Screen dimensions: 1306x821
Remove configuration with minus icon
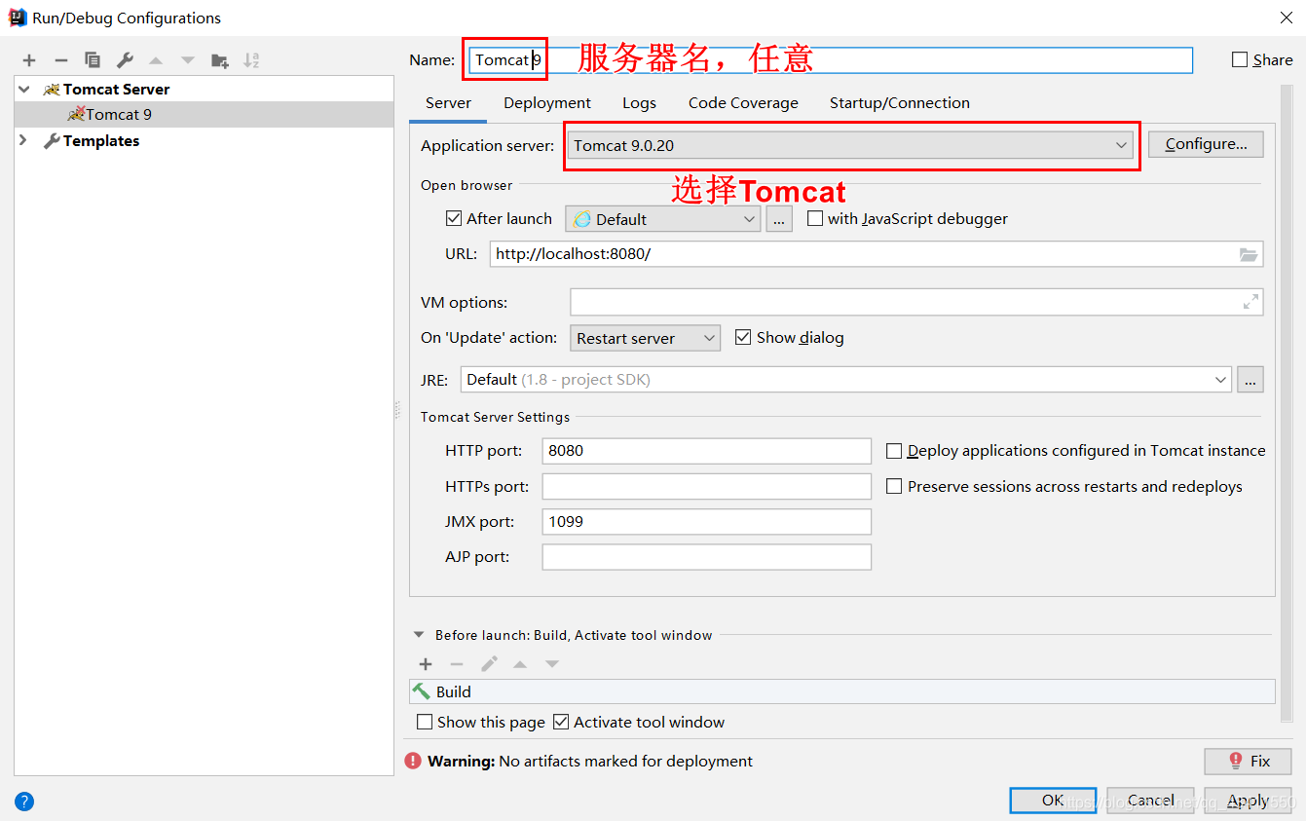[x=60, y=60]
